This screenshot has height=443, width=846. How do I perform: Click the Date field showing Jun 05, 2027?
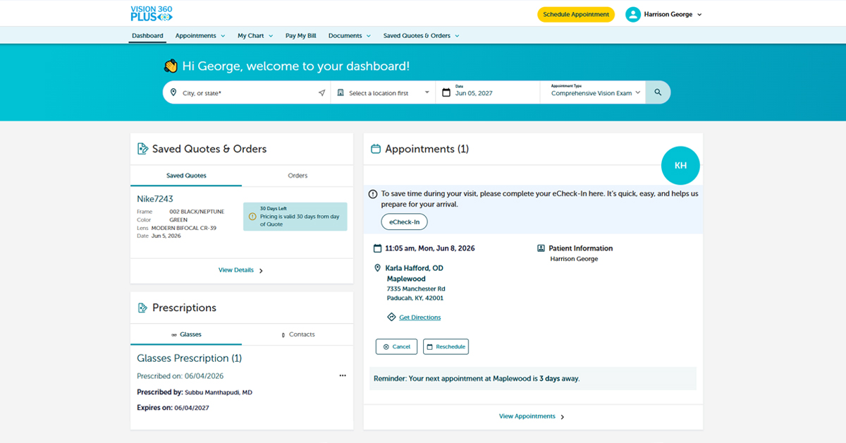pos(488,92)
